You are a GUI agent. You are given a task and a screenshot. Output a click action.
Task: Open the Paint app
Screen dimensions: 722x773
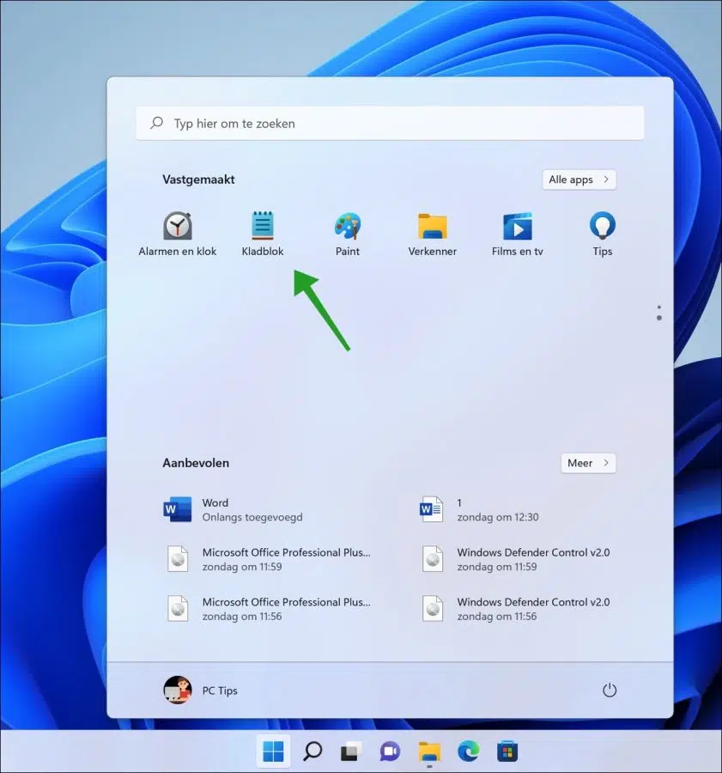[x=348, y=234]
